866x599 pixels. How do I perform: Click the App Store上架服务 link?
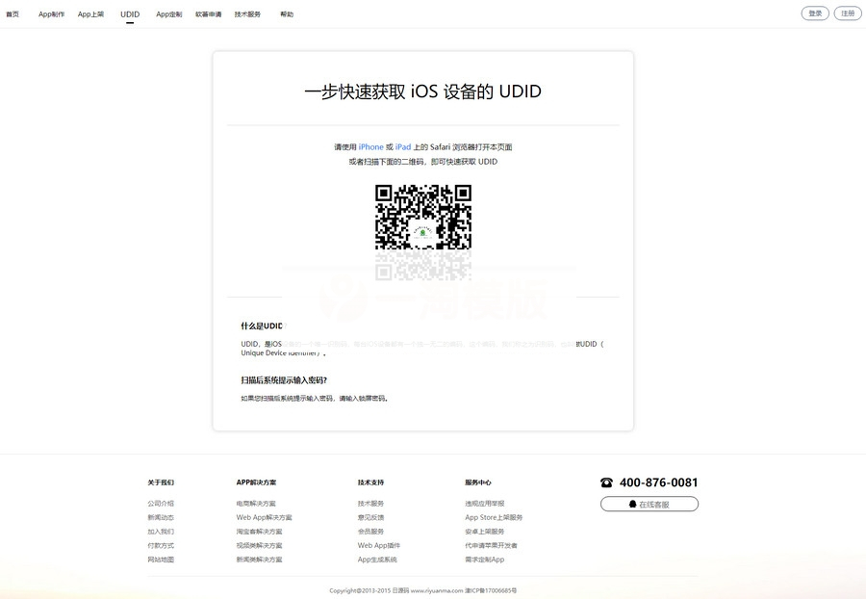493,516
